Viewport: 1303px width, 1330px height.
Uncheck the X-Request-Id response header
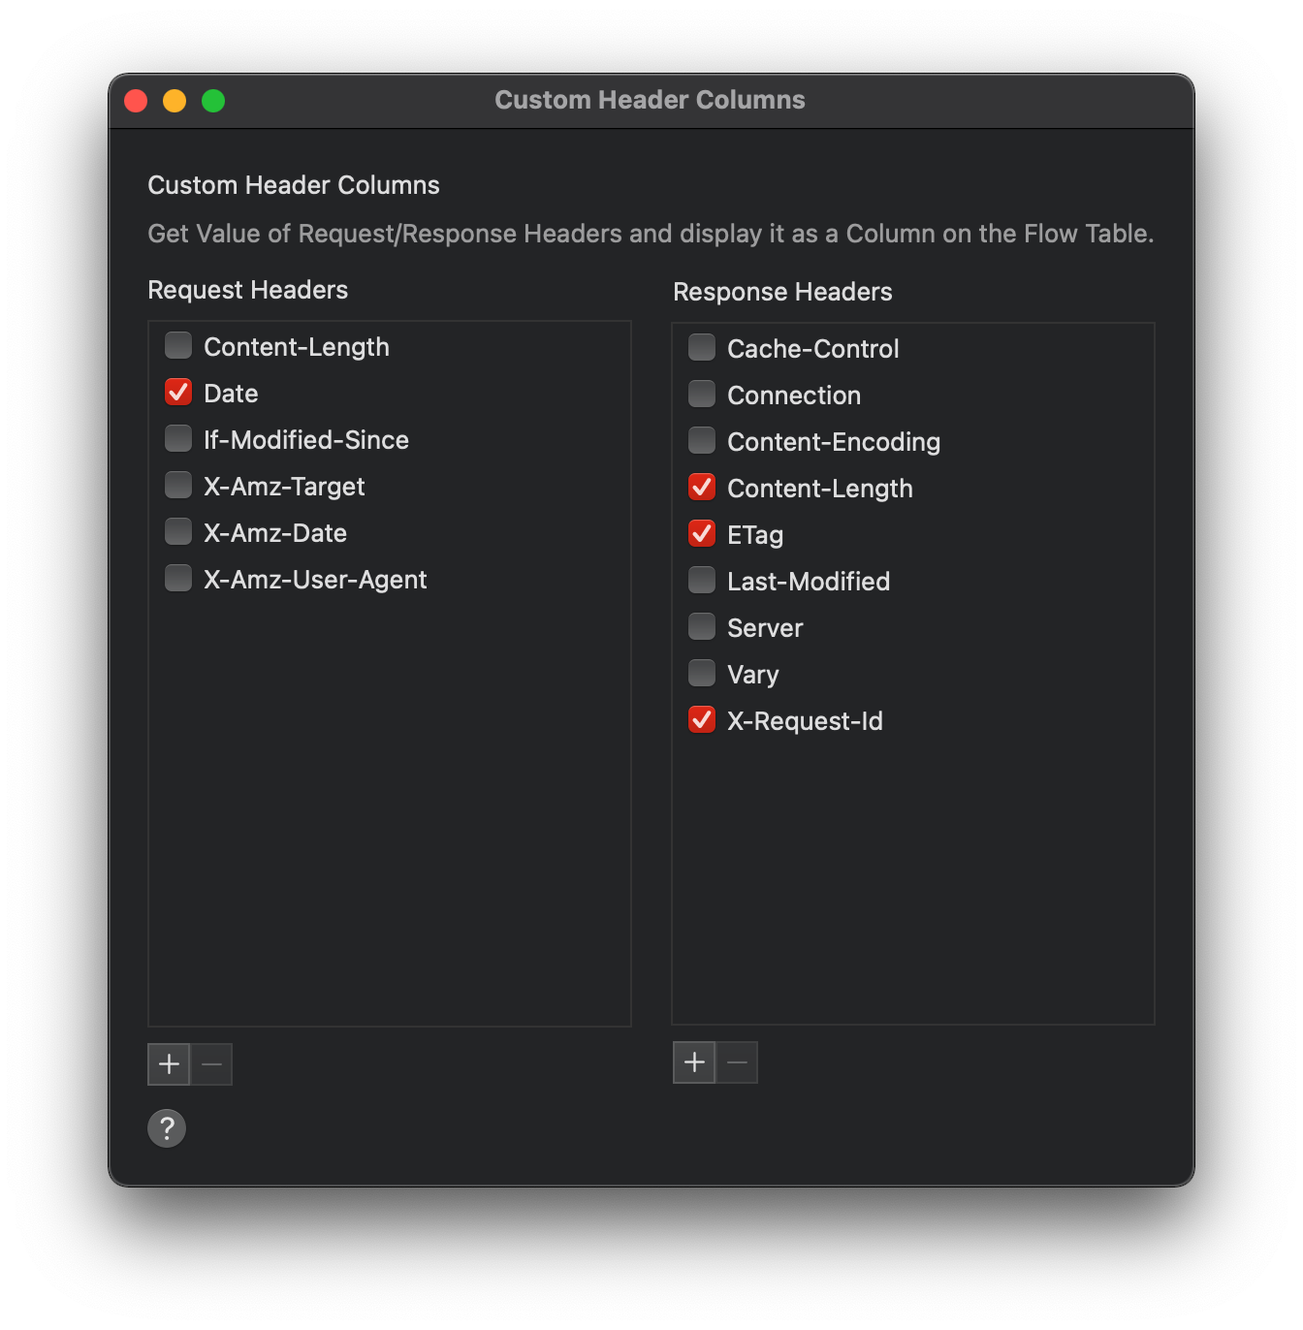click(701, 719)
